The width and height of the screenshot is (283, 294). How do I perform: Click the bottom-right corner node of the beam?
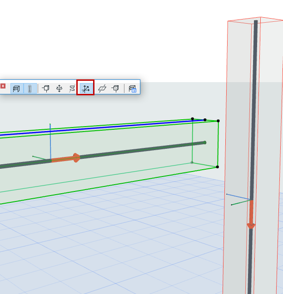point(218,167)
